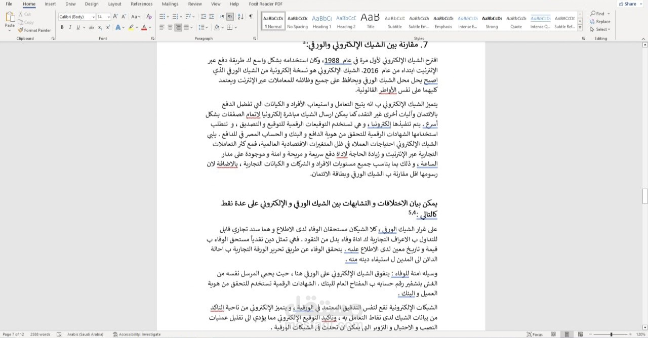Increase paragraph indent

click(211, 17)
